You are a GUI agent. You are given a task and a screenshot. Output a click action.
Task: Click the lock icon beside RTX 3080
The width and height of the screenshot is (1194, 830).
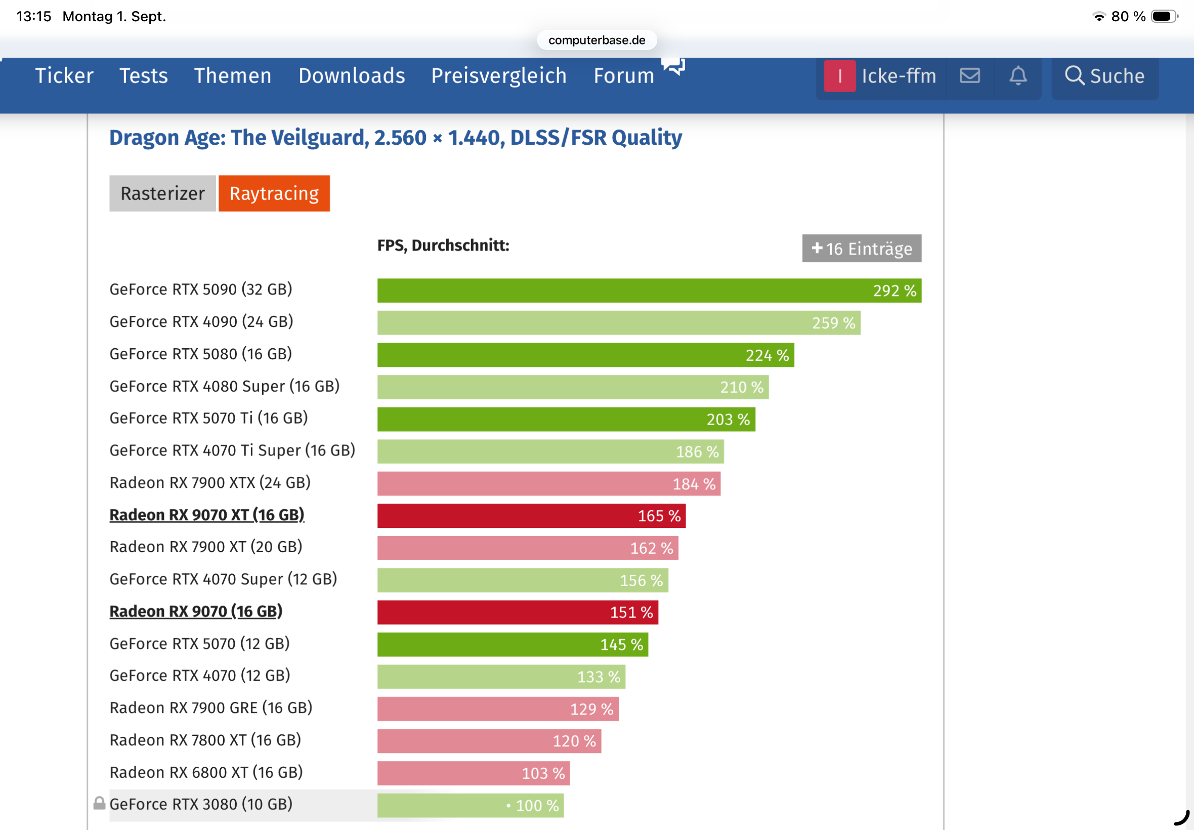[x=99, y=804]
